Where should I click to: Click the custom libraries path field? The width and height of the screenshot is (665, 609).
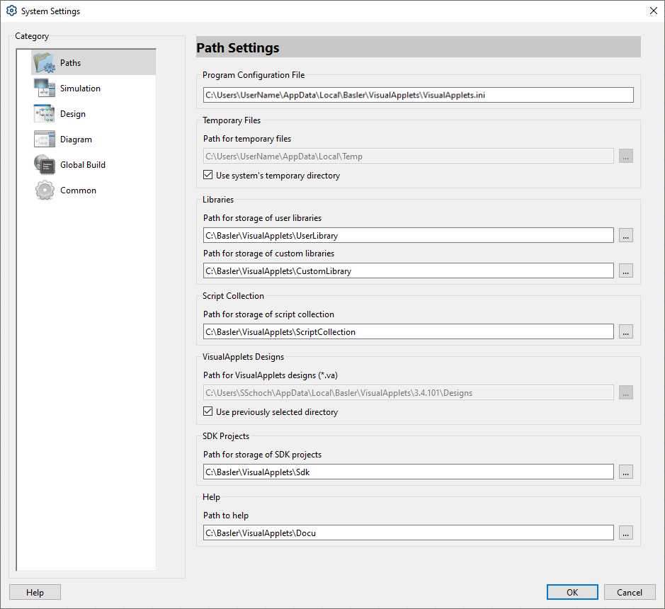pyautogui.click(x=409, y=271)
